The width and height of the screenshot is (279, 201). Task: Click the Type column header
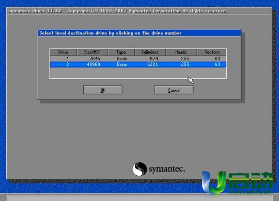[121, 52]
